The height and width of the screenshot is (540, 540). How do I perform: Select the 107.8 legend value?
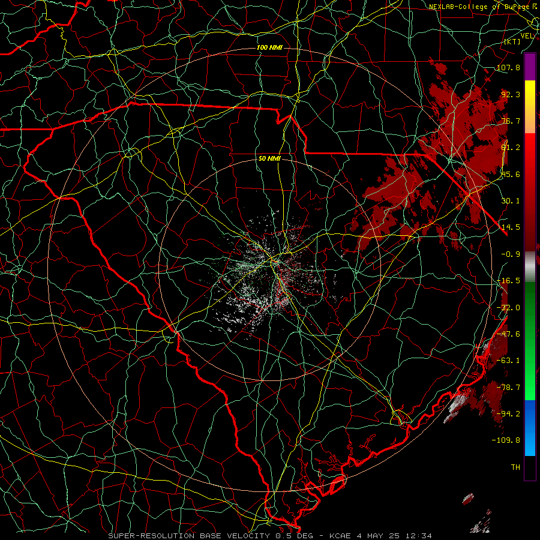tap(508, 67)
